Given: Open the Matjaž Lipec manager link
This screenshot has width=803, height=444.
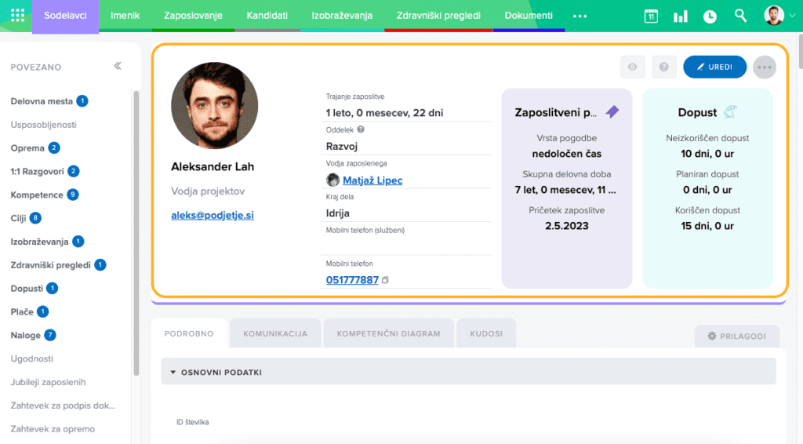Looking at the screenshot, I should point(372,180).
